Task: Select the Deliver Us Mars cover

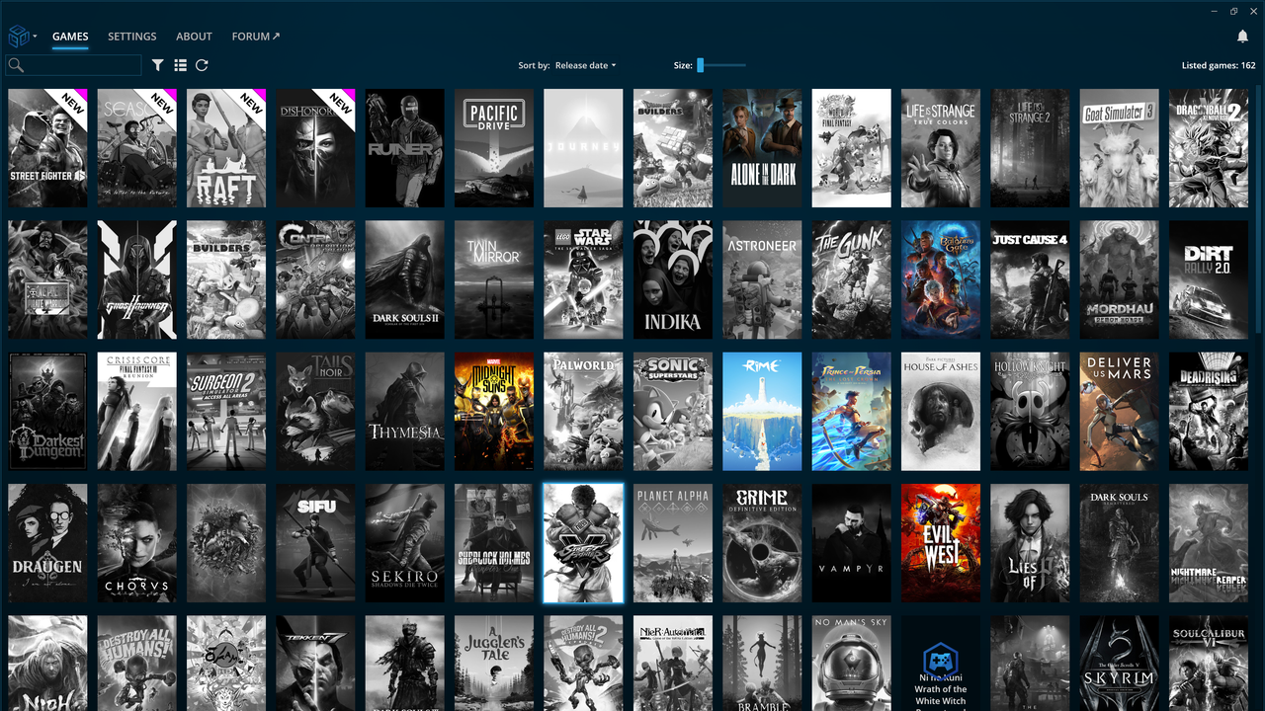Action: 1119,412
